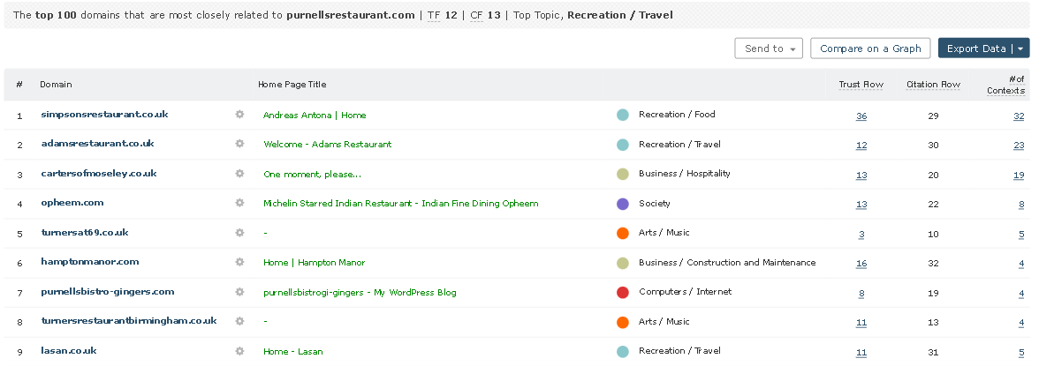Expand the Export Data dropdown arrow
Viewport: 1039px width, 366px height.
point(1021,49)
